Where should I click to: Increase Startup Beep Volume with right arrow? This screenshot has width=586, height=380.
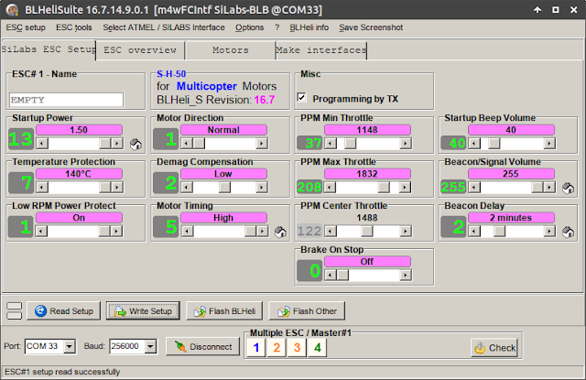[x=549, y=144]
